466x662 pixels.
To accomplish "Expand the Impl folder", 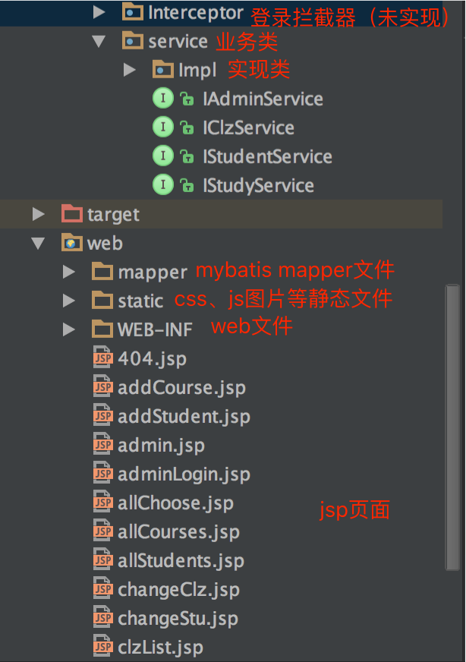I will pyautogui.click(x=130, y=70).
